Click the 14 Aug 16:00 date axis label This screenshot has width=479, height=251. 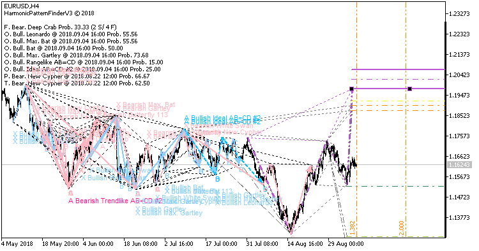point(305,244)
